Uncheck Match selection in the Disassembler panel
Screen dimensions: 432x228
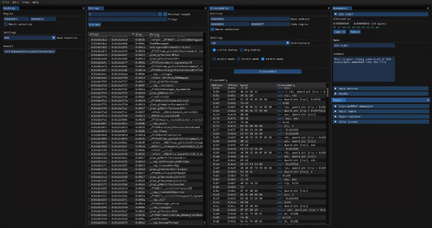[x=212, y=29]
